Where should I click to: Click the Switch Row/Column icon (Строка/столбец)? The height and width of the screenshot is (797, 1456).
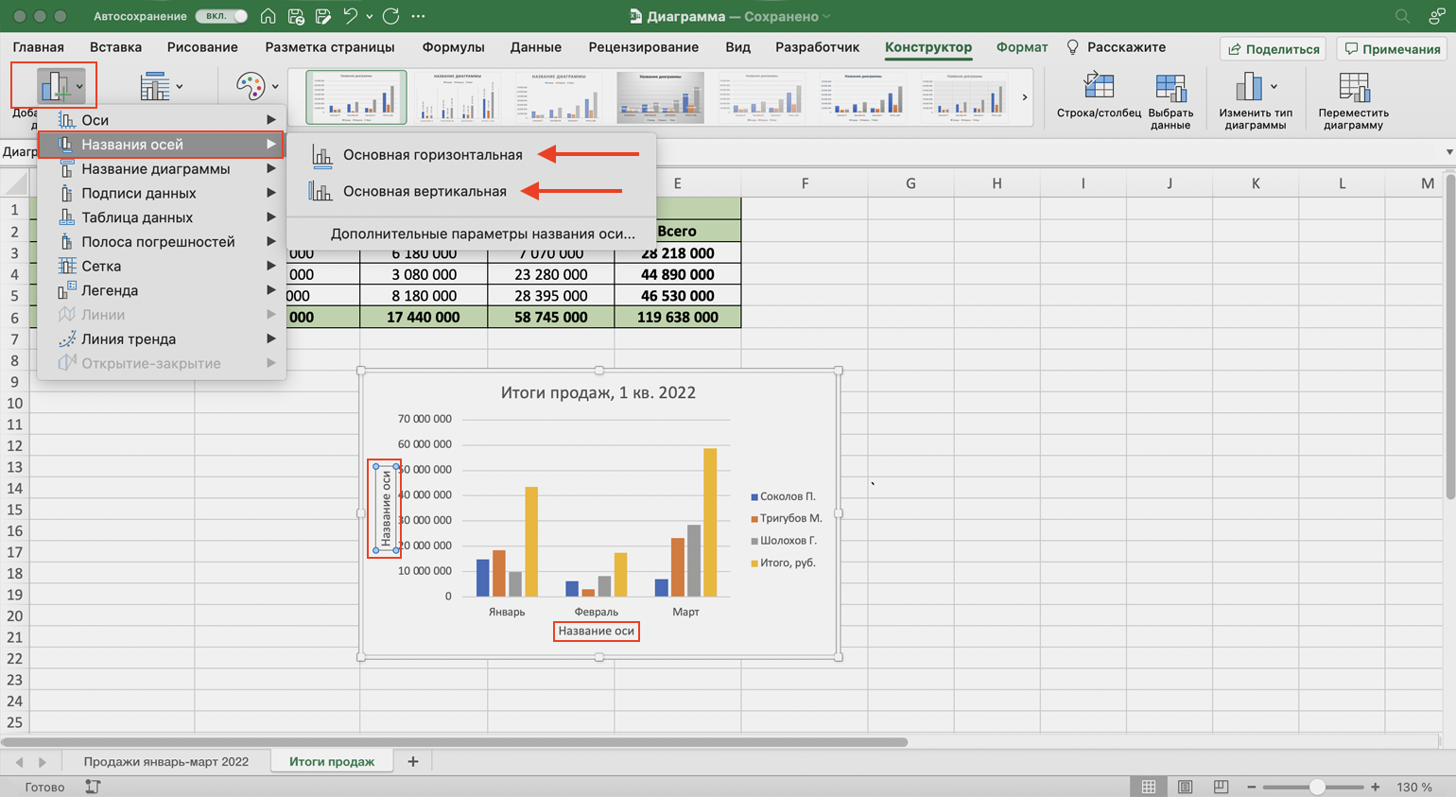[x=1098, y=88]
